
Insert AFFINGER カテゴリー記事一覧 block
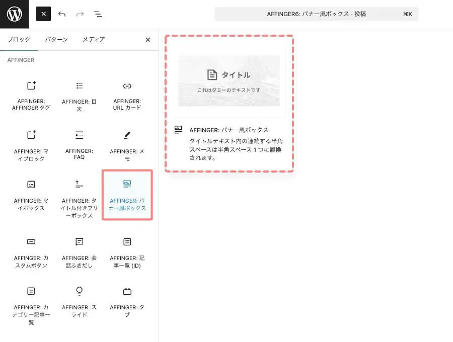pos(31,305)
